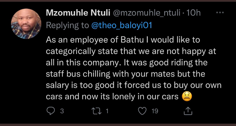
Task: Open Mzomuhle Ntuli's profile picture
Action: coord(26,24)
